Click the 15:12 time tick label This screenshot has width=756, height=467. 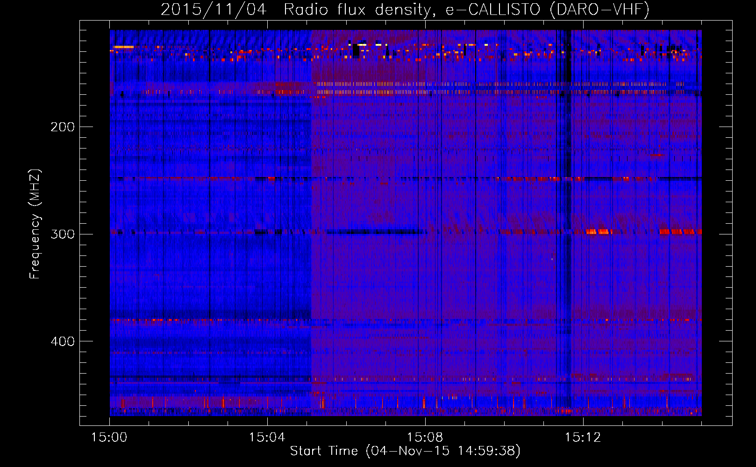[x=583, y=438]
